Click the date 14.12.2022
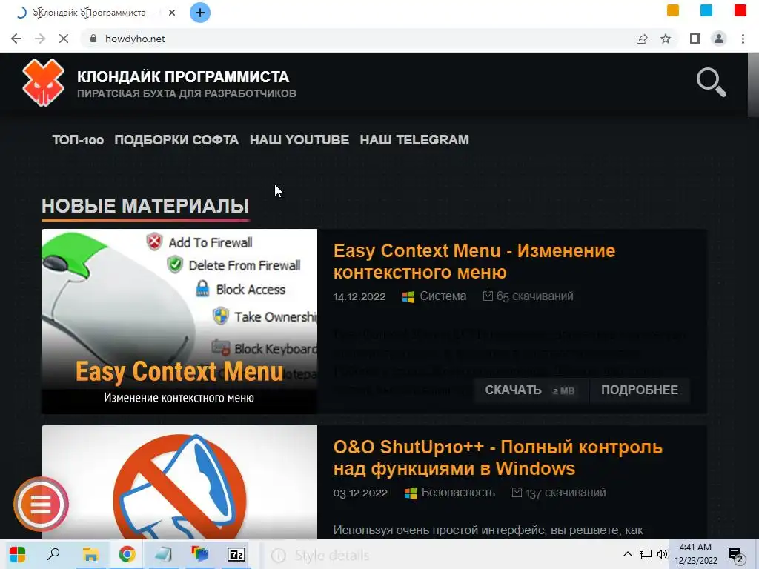The height and width of the screenshot is (569, 759). [359, 296]
